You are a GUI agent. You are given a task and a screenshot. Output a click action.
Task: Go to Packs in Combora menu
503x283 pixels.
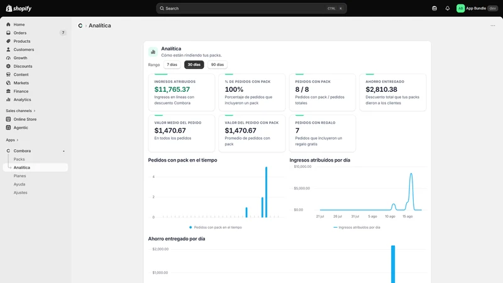tap(19, 159)
